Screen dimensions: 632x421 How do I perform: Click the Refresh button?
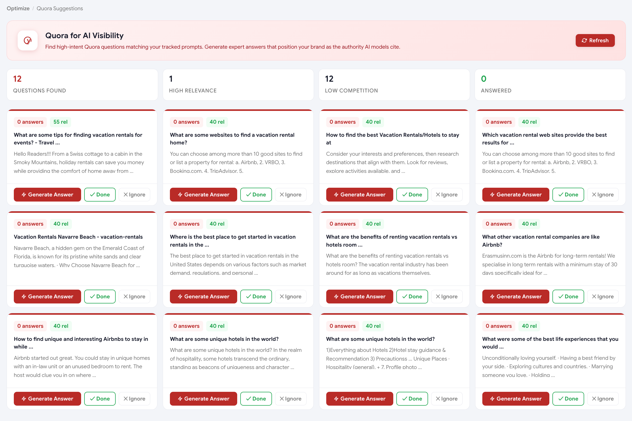(x=595, y=40)
